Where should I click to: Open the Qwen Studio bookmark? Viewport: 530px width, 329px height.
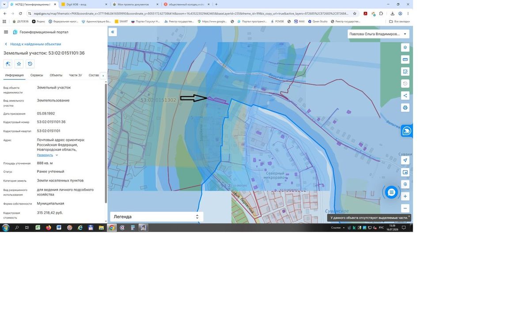click(x=318, y=21)
